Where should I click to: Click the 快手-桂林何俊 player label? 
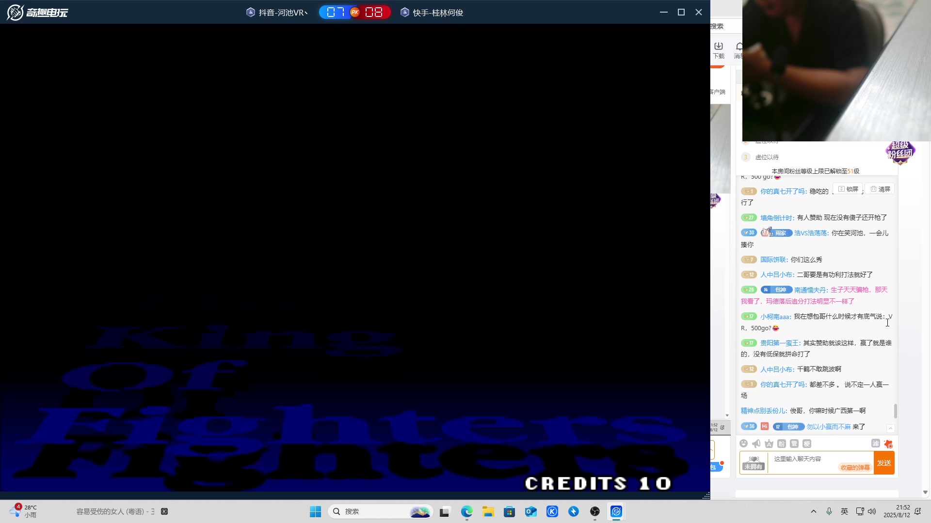click(x=432, y=13)
